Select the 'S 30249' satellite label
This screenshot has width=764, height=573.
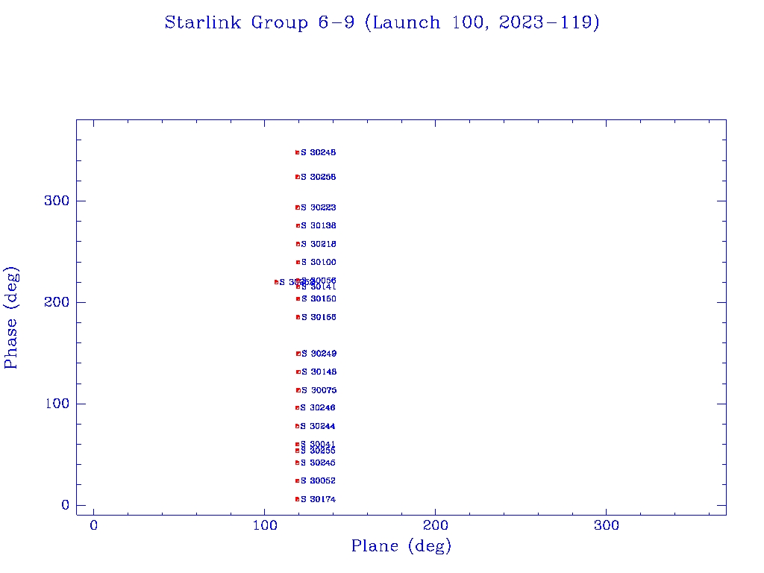coord(319,354)
